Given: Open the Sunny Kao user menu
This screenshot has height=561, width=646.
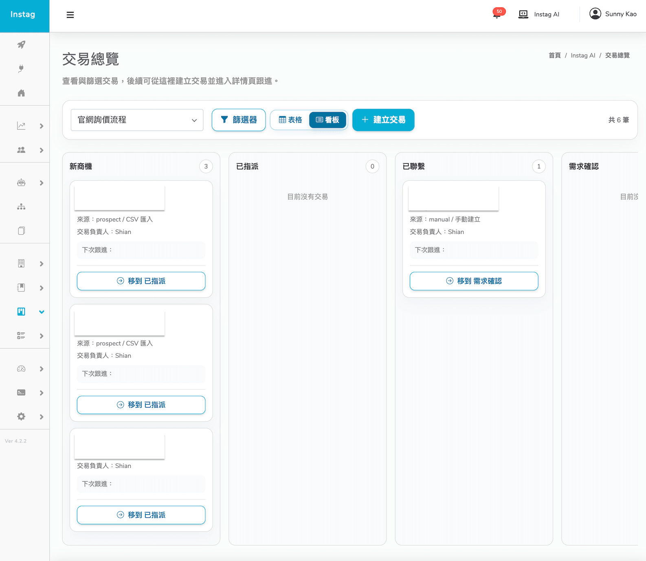Looking at the screenshot, I should (x=613, y=14).
